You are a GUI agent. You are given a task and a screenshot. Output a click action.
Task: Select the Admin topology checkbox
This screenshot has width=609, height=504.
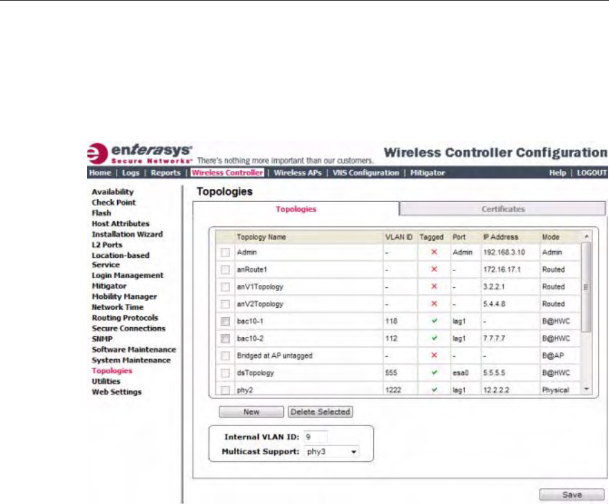click(225, 252)
